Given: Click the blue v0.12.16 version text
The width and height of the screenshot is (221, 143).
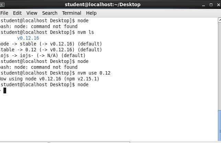Looking at the screenshot, I should click(x=28, y=38).
